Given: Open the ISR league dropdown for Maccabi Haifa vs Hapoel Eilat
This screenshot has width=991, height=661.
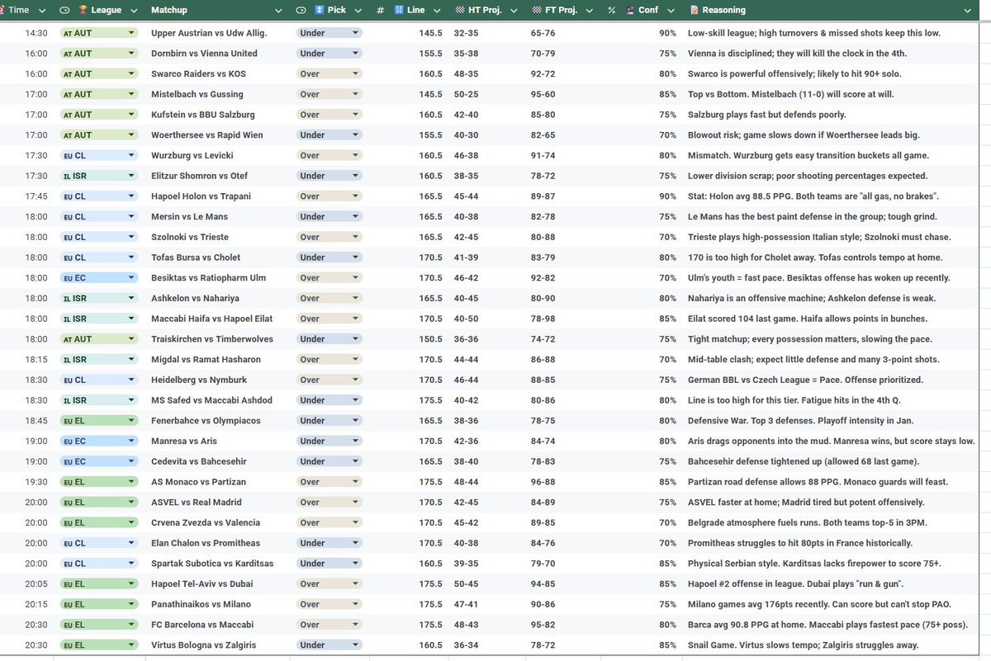Looking at the screenshot, I should 131,319.
